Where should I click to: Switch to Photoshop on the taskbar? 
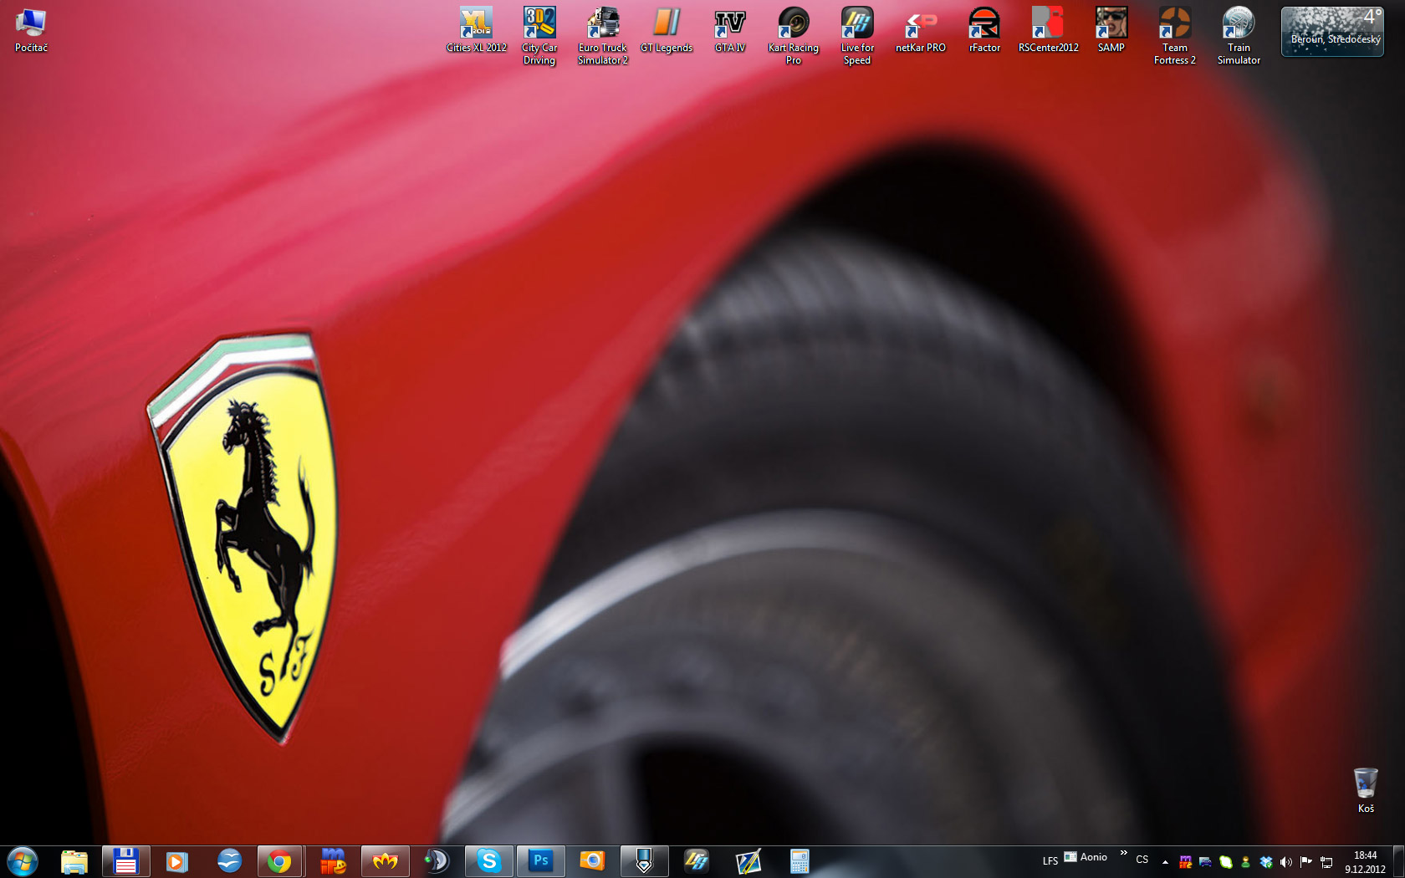[541, 861]
